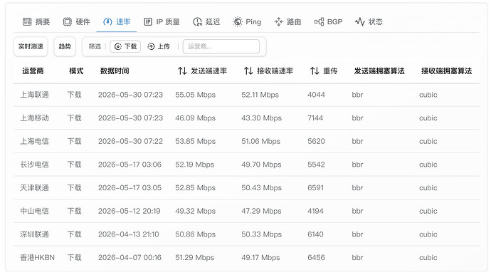
Task: Click the 2026-04-13 21:10 timestamp
Action: point(128,234)
